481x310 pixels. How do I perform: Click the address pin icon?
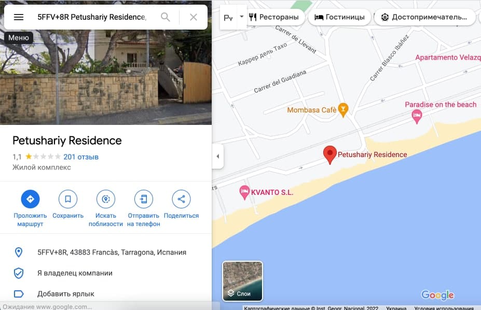point(19,252)
